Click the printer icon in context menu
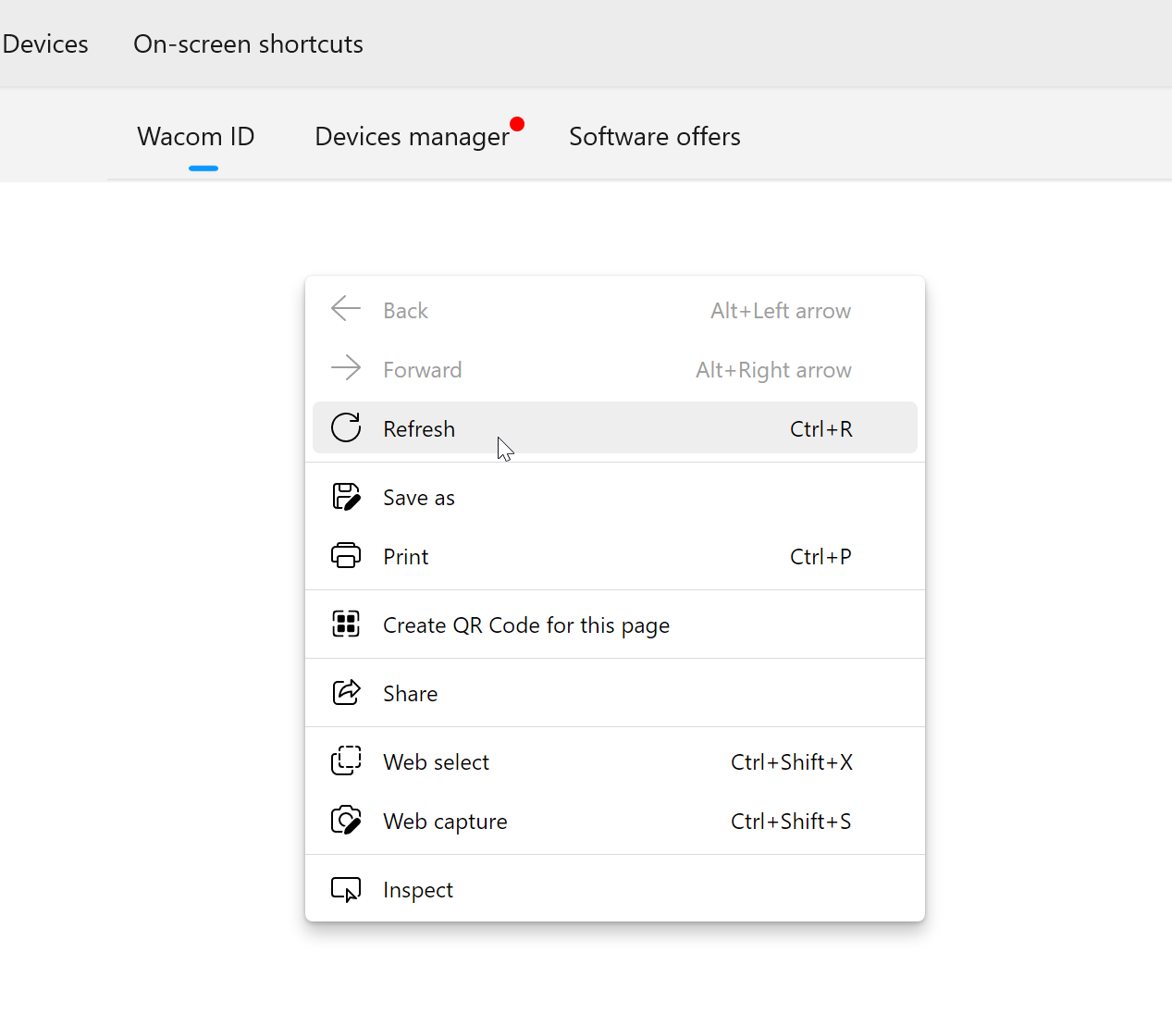Image resolution: width=1172 pixels, height=1014 pixels. tap(346, 556)
